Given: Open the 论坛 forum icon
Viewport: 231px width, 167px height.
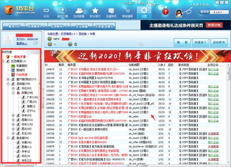Looking at the screenshot, I should pyautogui.click(x=46, y=13).
